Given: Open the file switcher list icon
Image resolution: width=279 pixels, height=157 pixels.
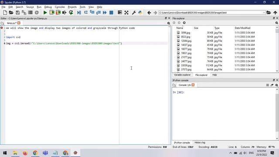Looking at the screenshot, I should pos(30,13).
